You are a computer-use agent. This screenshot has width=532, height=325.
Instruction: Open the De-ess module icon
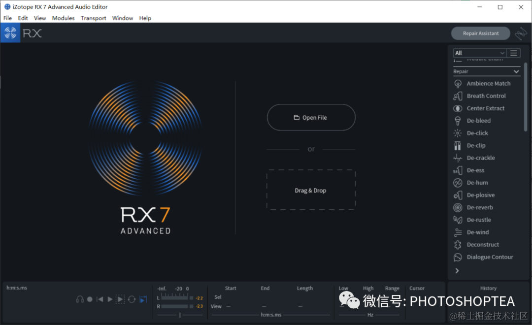click(458, 170)
